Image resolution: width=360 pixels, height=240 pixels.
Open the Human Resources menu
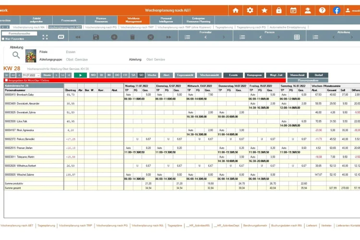[101, 20]
